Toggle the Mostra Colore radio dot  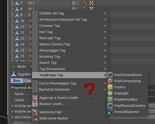click(12, 123)
